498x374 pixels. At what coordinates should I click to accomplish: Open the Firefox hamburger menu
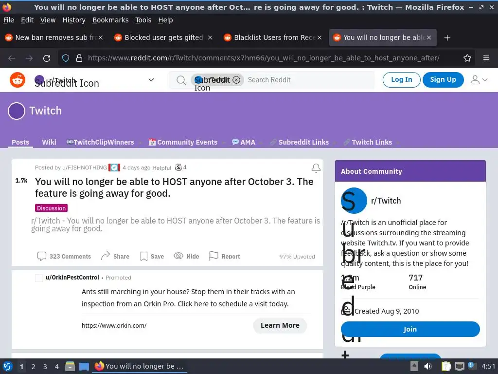point(486,58)
